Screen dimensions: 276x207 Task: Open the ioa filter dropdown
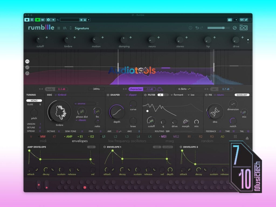(x=191, y=95)
